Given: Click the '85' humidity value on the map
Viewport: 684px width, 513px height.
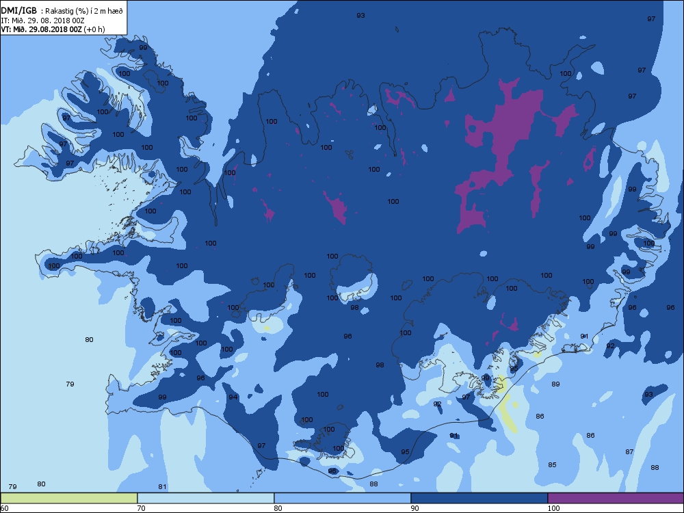Looking at the screenshot, I should (552, 465).
